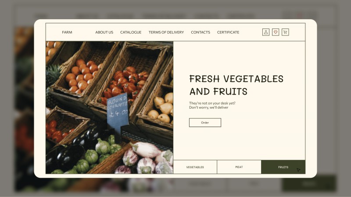Go to the CATALOGUE menu item
The height and width of the screenshot is (197, 351).
point(131,32)
